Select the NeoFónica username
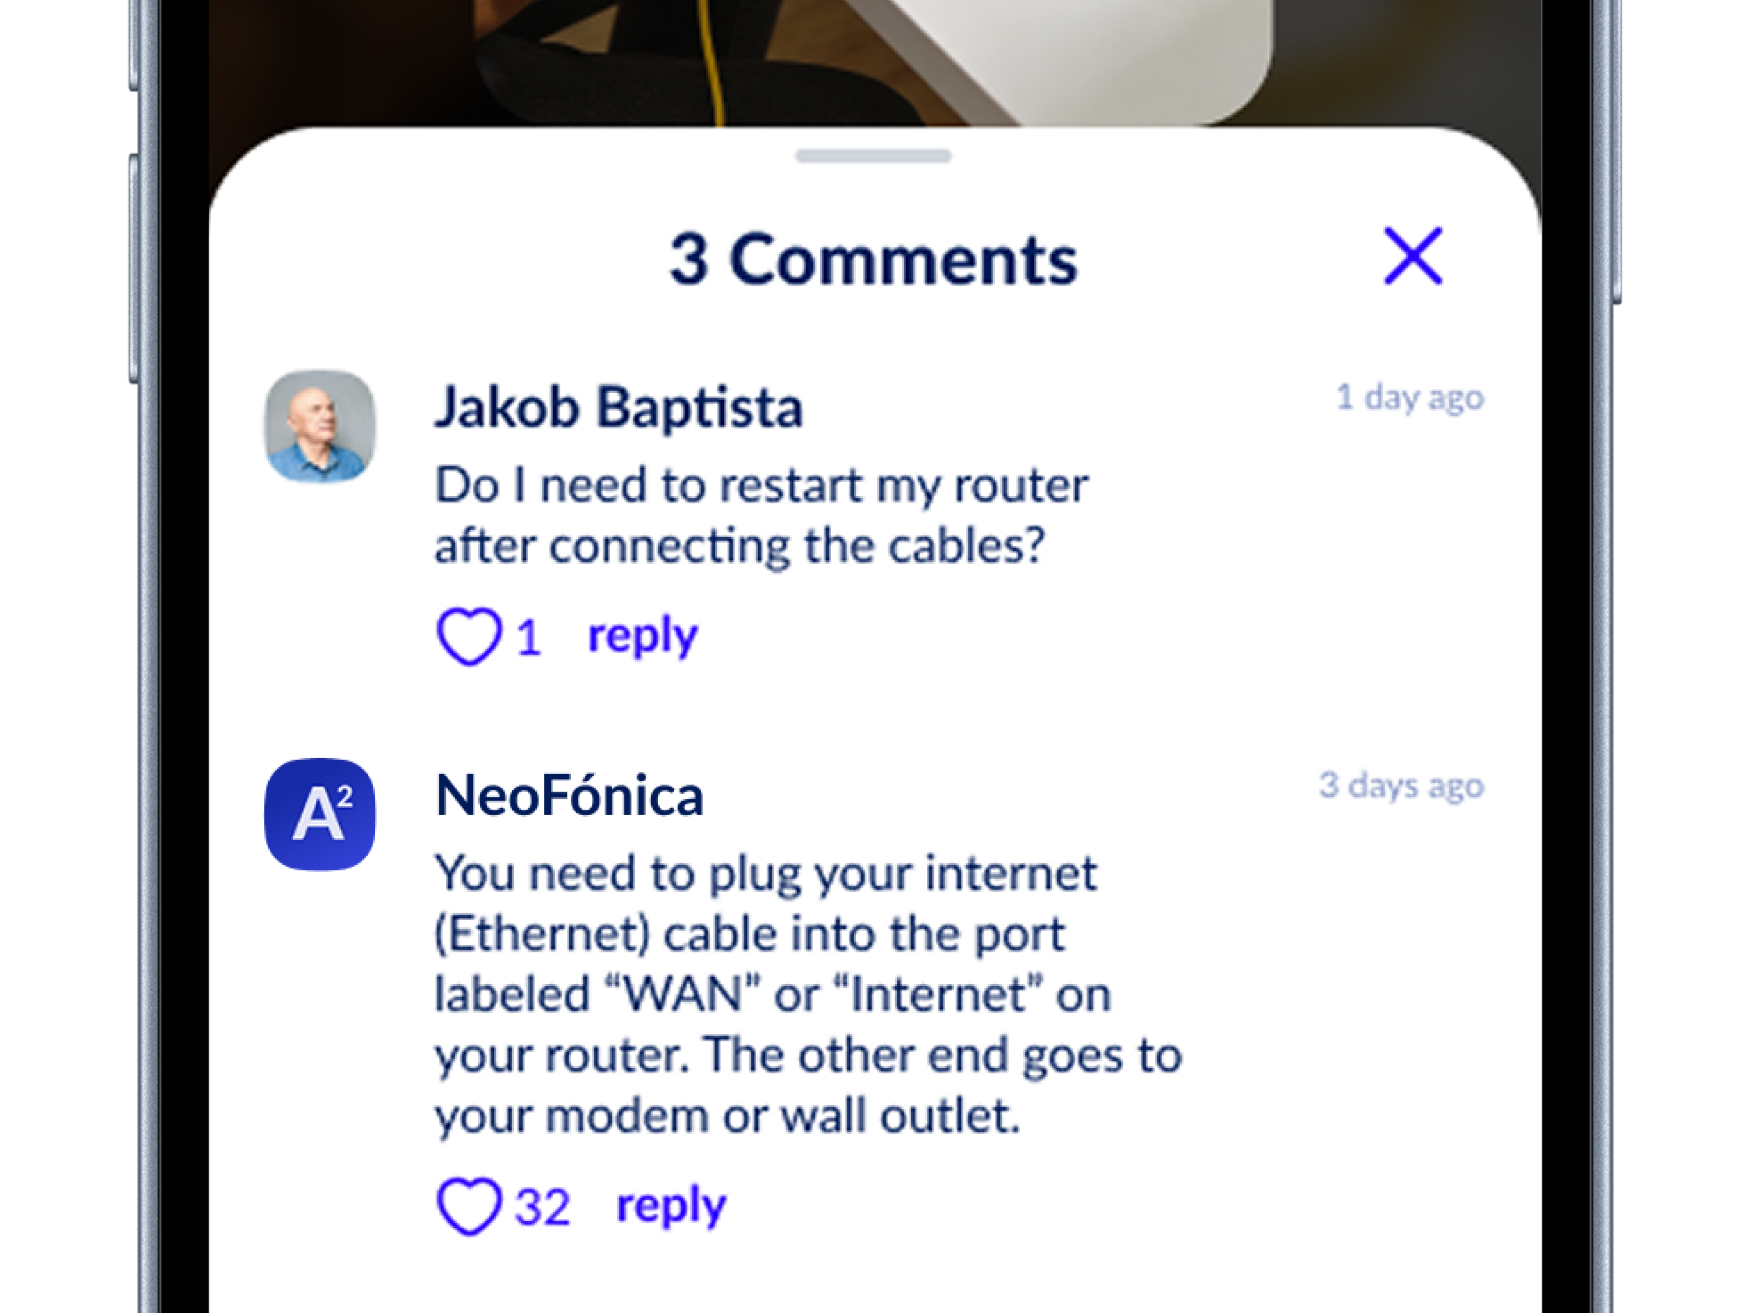The height and width of the screenshot is (1313, 1751). coord(569,795)
